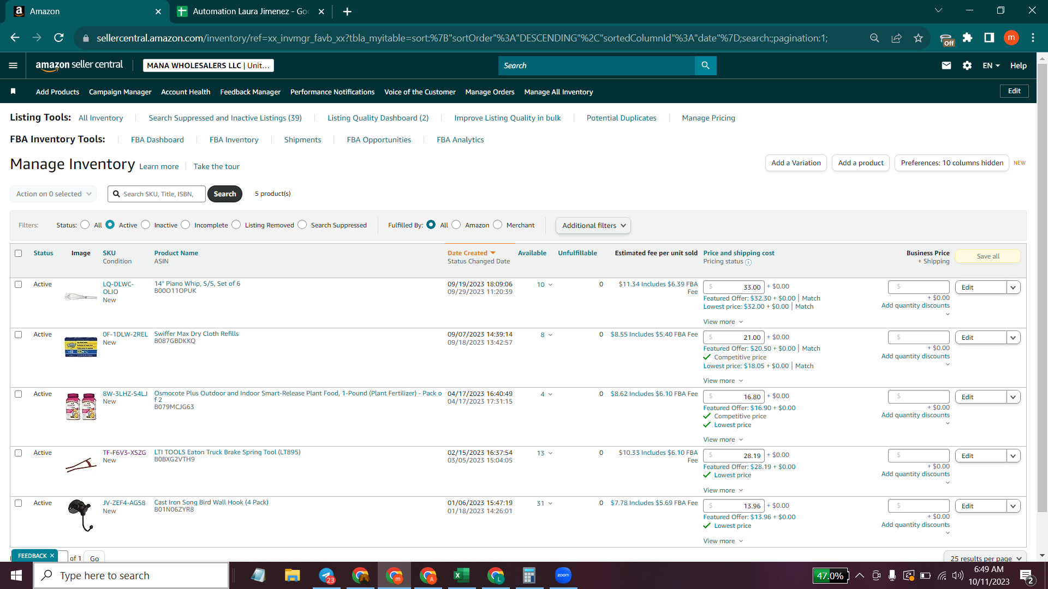
Task: Close the FEEDBACK tab with its X
Action: click(52, 556)
